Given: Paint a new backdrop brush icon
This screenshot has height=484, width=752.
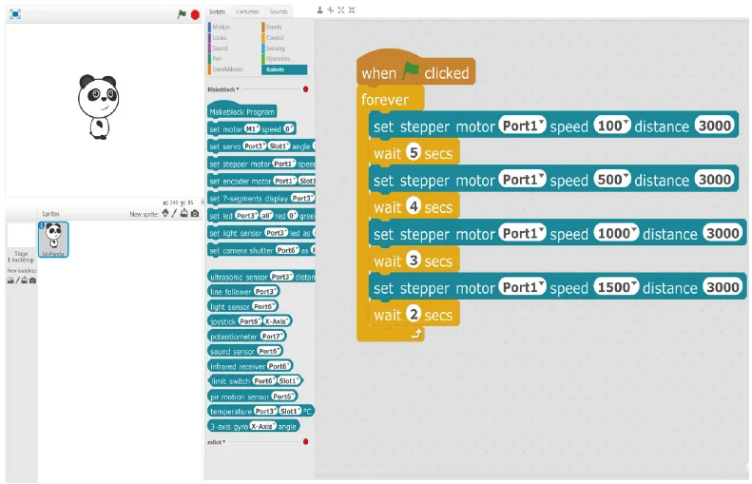Looking at the screenshot, I should (x=17, y=281).
